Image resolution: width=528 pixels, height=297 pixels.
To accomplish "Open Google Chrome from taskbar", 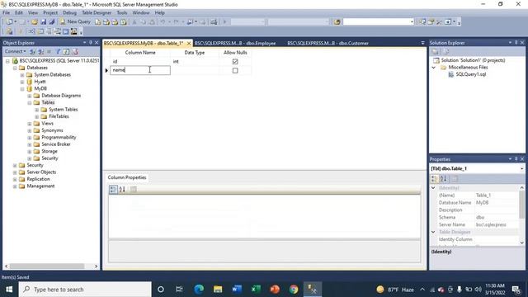I will (294, 290).
